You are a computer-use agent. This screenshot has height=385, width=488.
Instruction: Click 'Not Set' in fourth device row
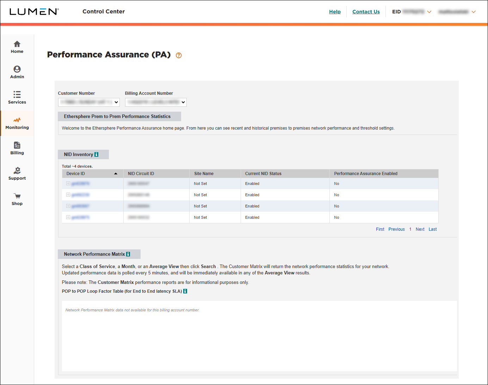tap(200, 217)
